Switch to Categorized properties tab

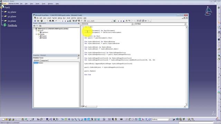click(44, 61)
